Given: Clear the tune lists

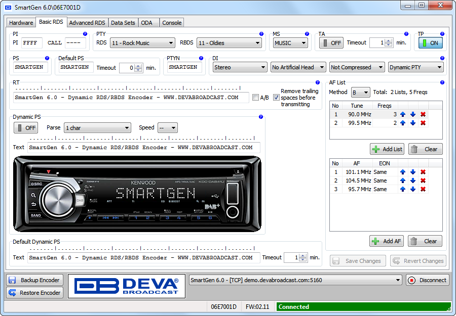Looking at the screenshot, I should point(426,149).
